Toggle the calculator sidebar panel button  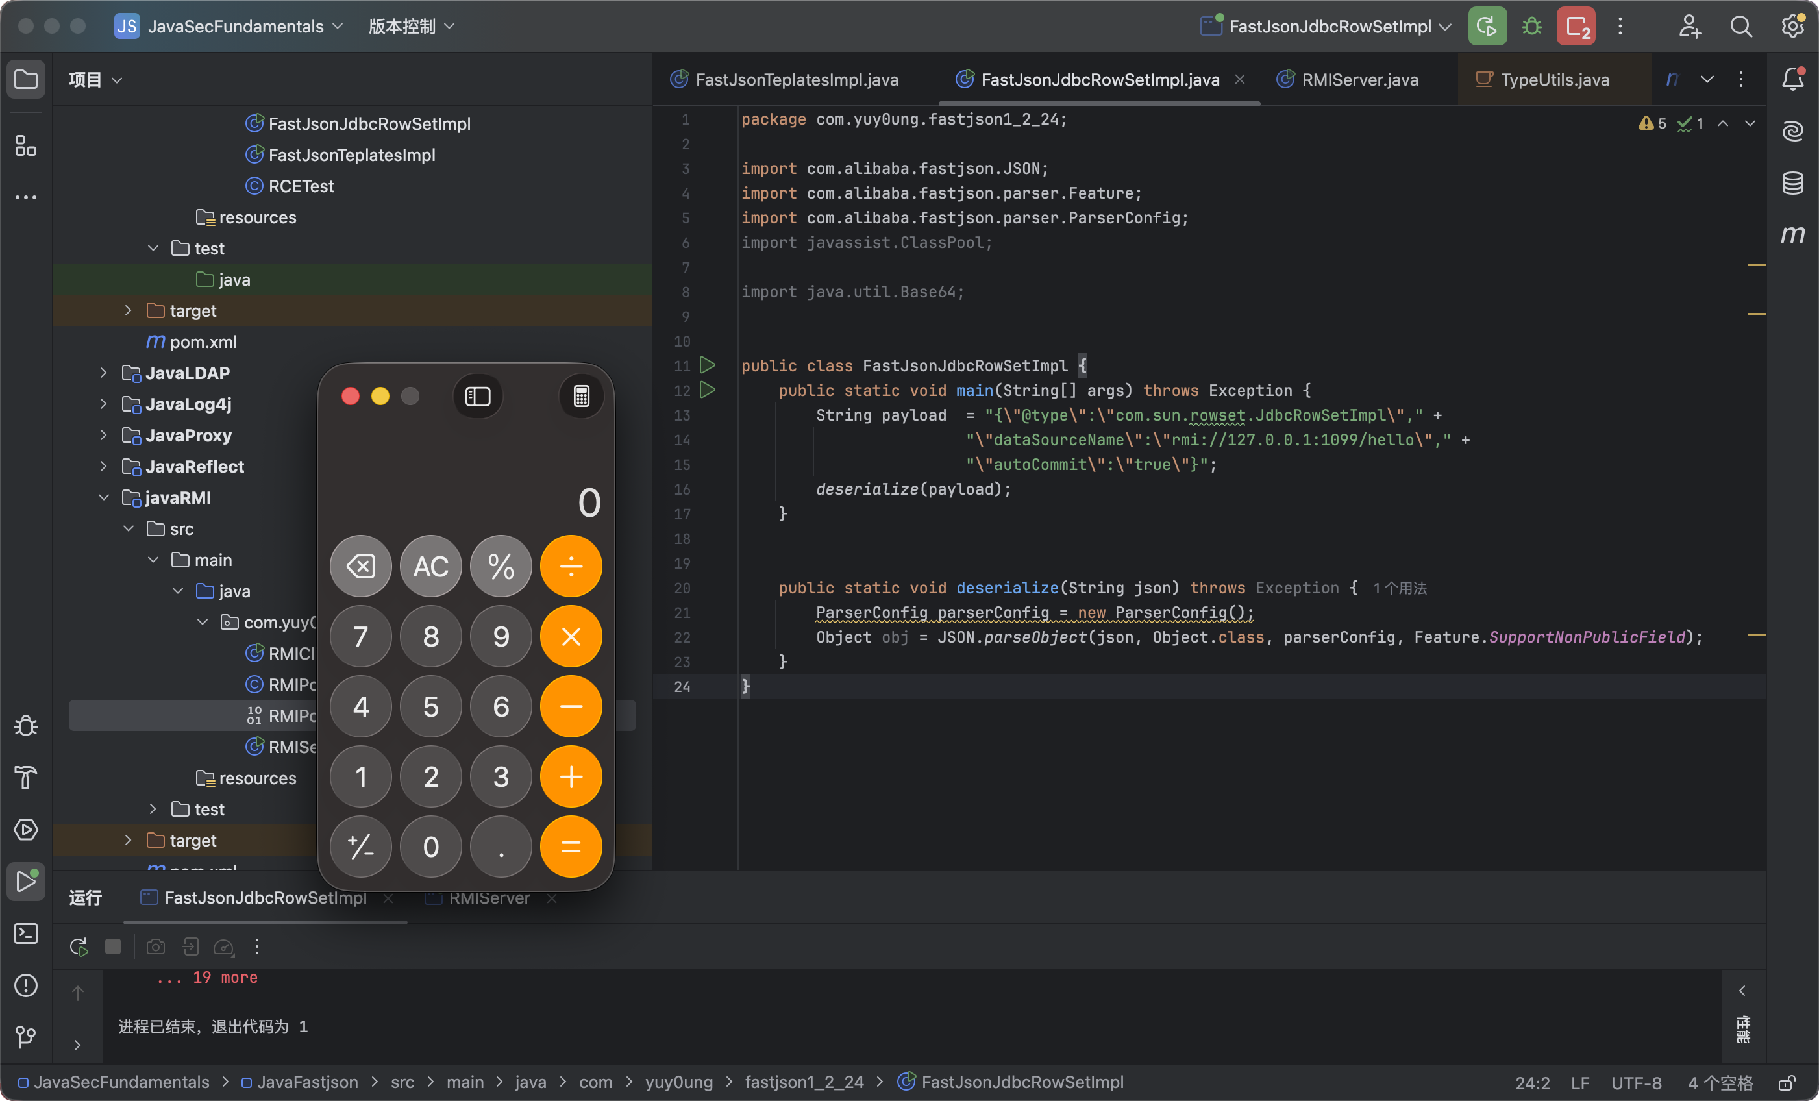pyautogui.click(x=478, y=397)
